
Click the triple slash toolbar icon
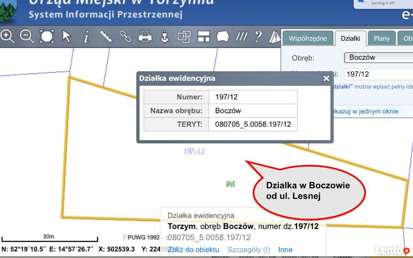[241, 36]
